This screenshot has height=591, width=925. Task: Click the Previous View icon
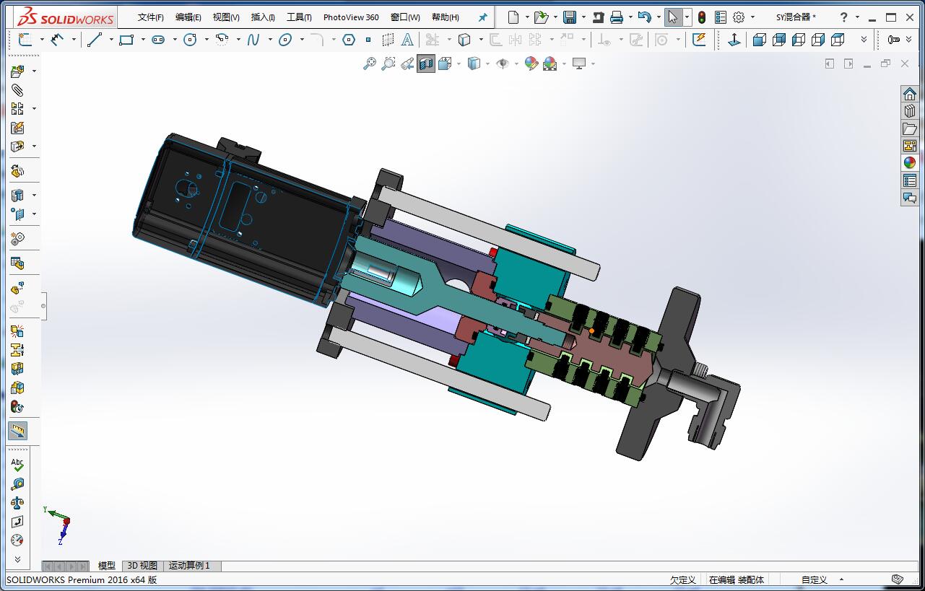[x=407, y=64]
